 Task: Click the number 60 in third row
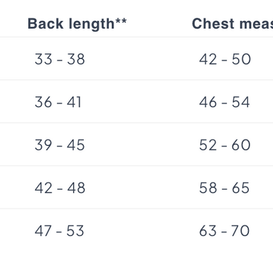241,145
